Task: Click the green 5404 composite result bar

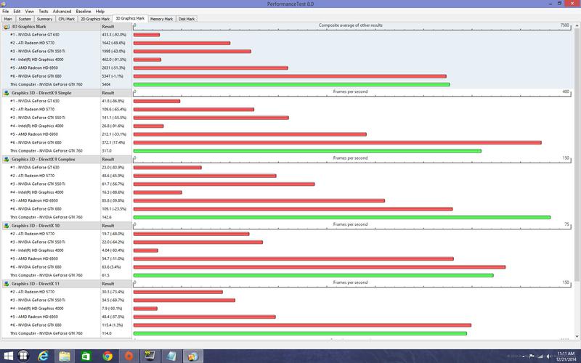Action: click(292, 84)
